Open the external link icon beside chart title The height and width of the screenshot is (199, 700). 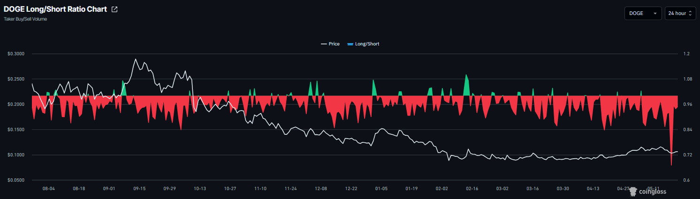pyautogui.click(x=114, y=9)
